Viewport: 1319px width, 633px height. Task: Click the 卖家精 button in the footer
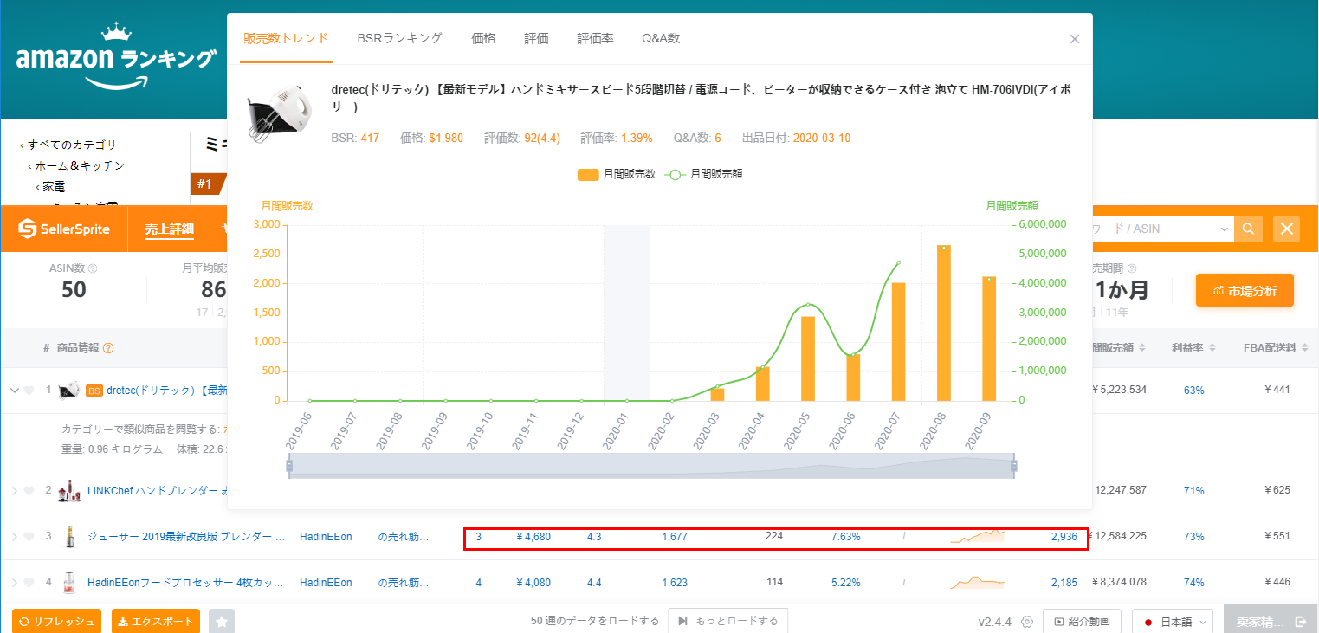[x=1271, y=622]
